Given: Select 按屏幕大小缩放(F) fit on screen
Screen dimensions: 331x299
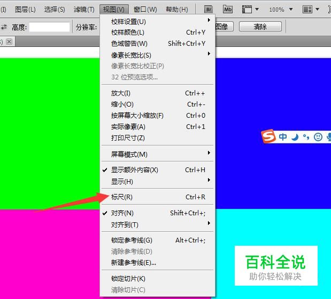Looking at the screenshot, I should point(157,116).
